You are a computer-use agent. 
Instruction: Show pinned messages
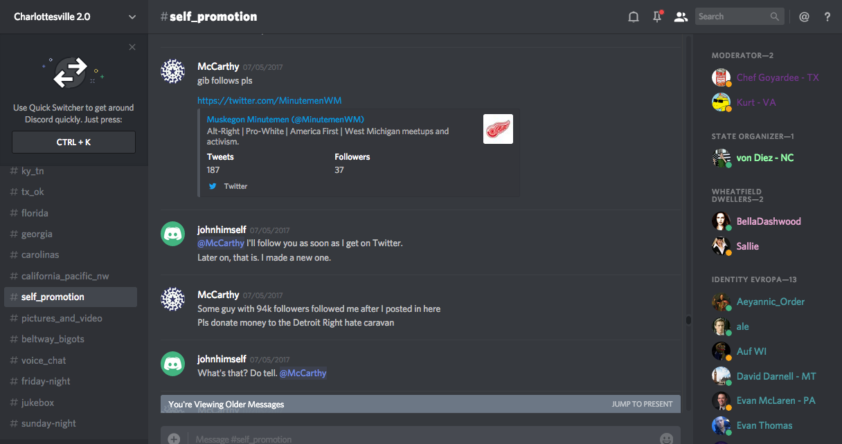click(657, 17)
